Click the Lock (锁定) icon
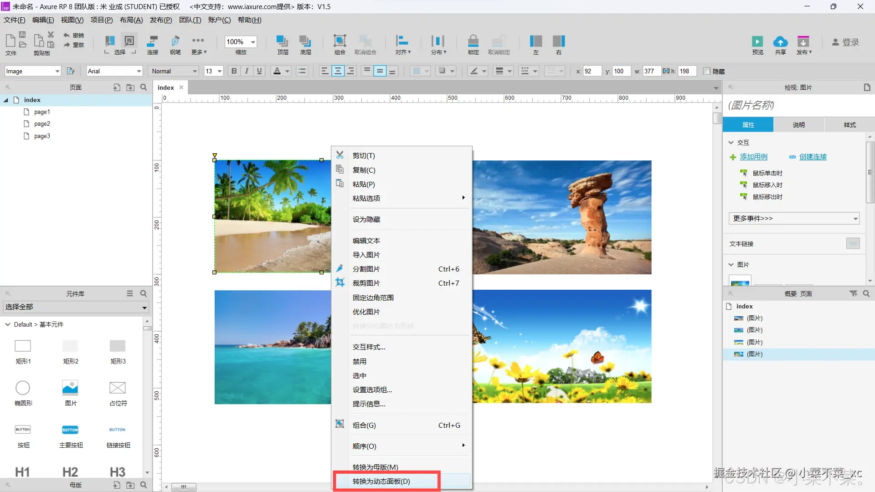Viewport: 875px width, 492px height. [473, 41]
